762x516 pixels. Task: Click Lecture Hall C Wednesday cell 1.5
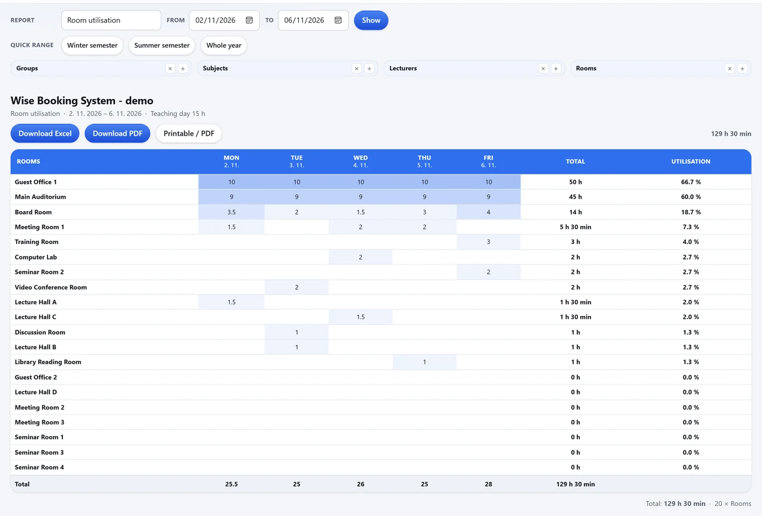point(361,317)
